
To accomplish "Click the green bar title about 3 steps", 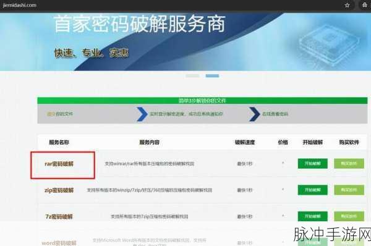I will (x=202, y=101).
